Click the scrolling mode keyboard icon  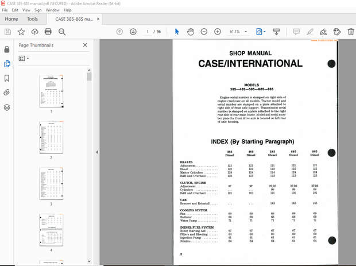[276, 32]
